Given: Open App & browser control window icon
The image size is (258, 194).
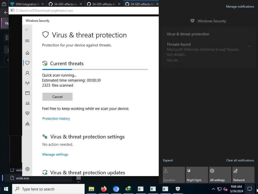Looking at the screenshot, I should [x=27, y=93].
